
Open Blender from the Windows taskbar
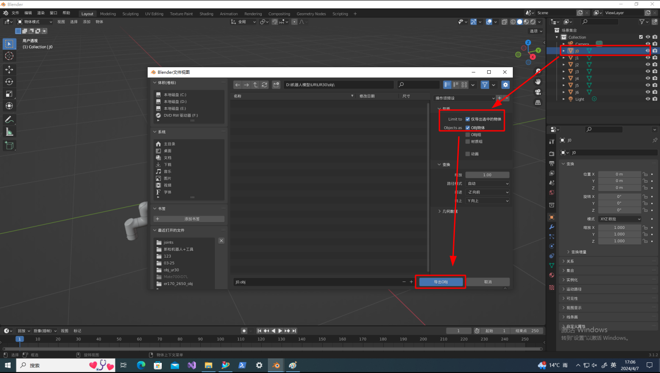276,365
